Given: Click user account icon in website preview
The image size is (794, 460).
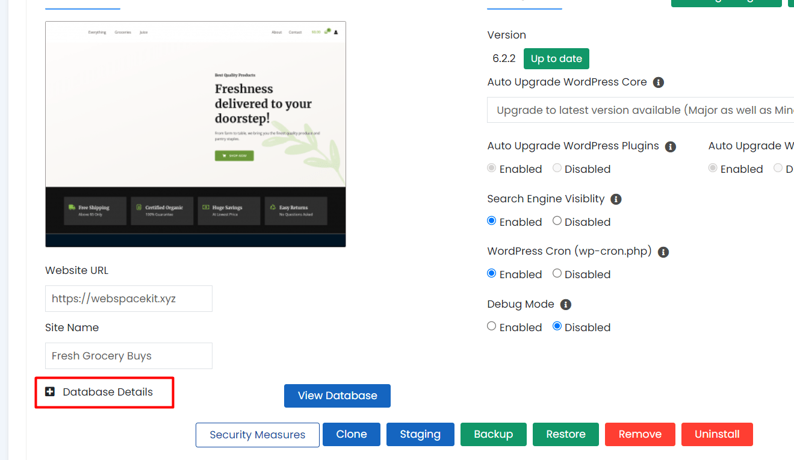Looking at the screenshot, I should coord(336,32).
